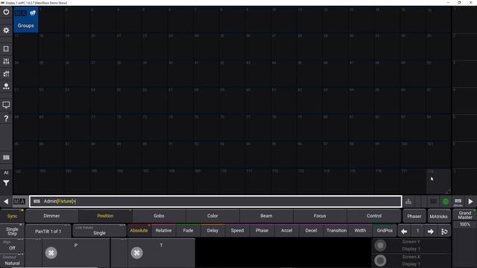Open the user/network icon in sidebar
Viewport: 477px width, 268px height.
6,86
